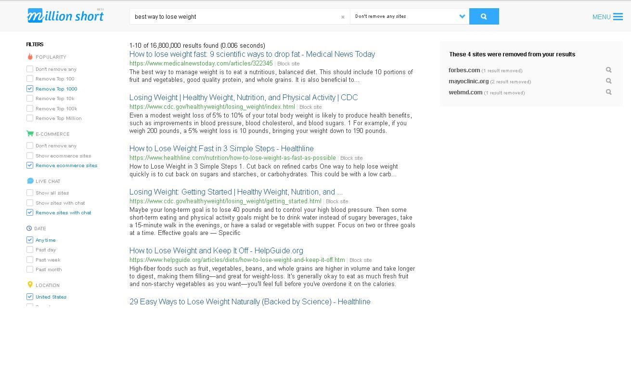Check E-Commerce "Don't remove any" checkbox

click(30, 145)
